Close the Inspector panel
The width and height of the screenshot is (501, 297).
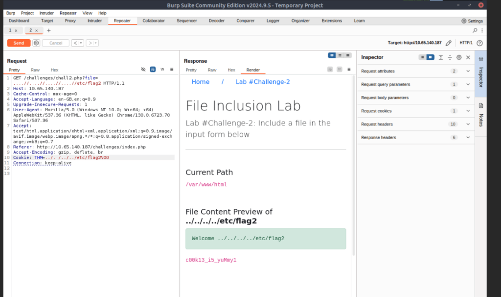(x=468, y=57)
